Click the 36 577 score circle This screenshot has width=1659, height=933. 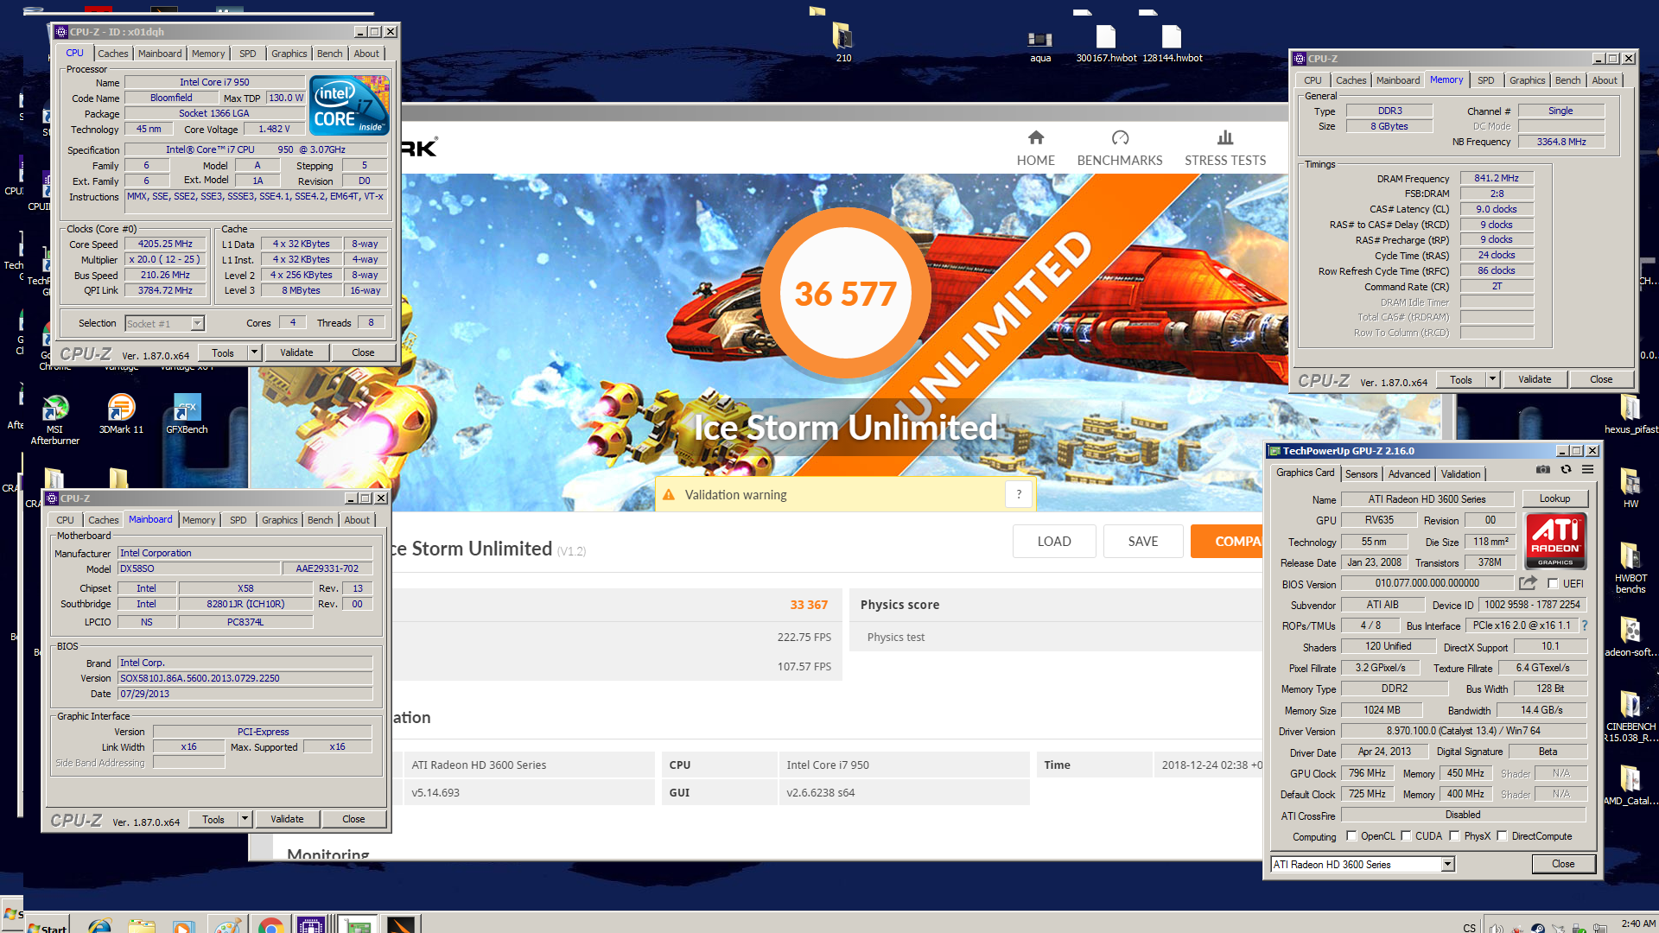coord(845,294)
